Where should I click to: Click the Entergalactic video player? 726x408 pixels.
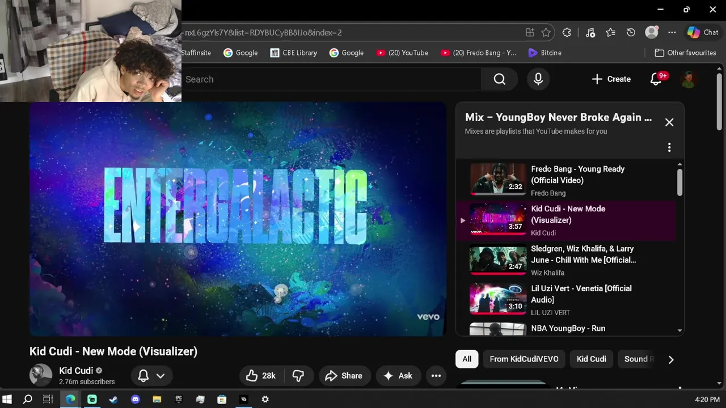click(238, 219)
